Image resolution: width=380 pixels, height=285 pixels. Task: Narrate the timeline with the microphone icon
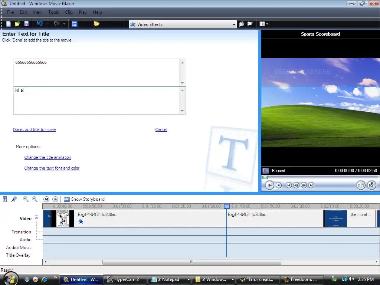pos(14,199)
